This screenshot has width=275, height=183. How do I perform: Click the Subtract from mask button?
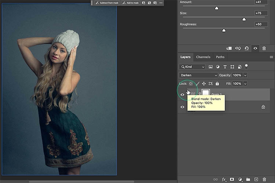pos(106,3)
